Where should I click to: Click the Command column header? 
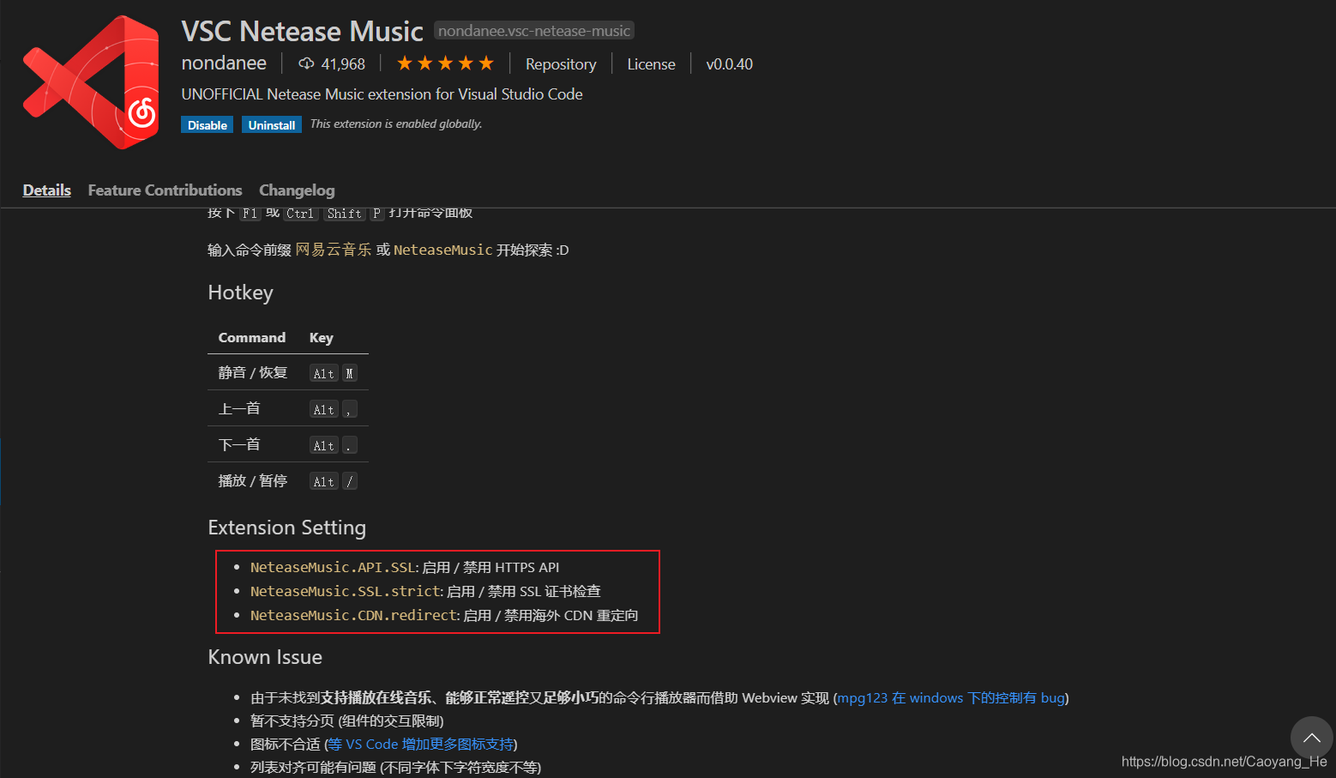252,337
